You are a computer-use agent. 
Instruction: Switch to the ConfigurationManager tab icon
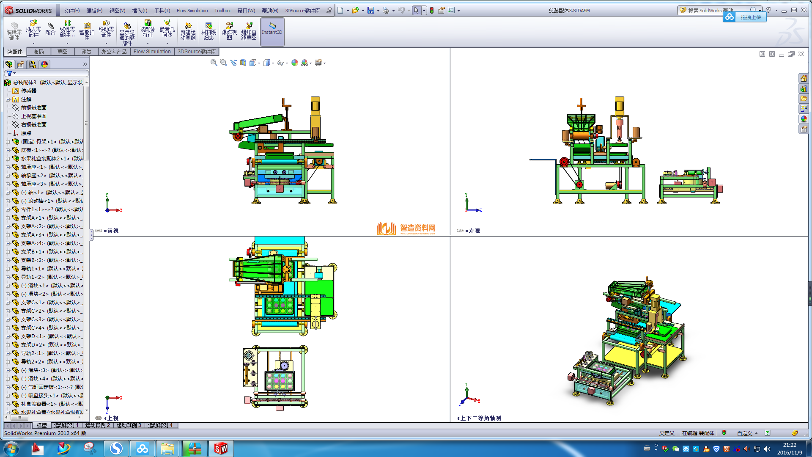(x=33, y=64)
